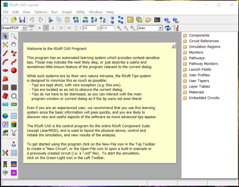
Task: Click the green traffic light simulate icon
Action: [5, 164]
